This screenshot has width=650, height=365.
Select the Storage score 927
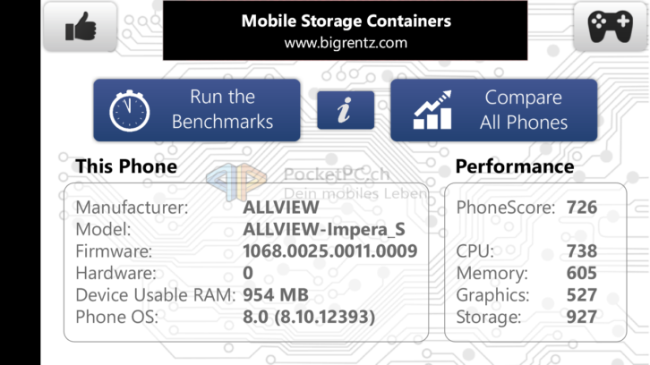tap(582, 317)
